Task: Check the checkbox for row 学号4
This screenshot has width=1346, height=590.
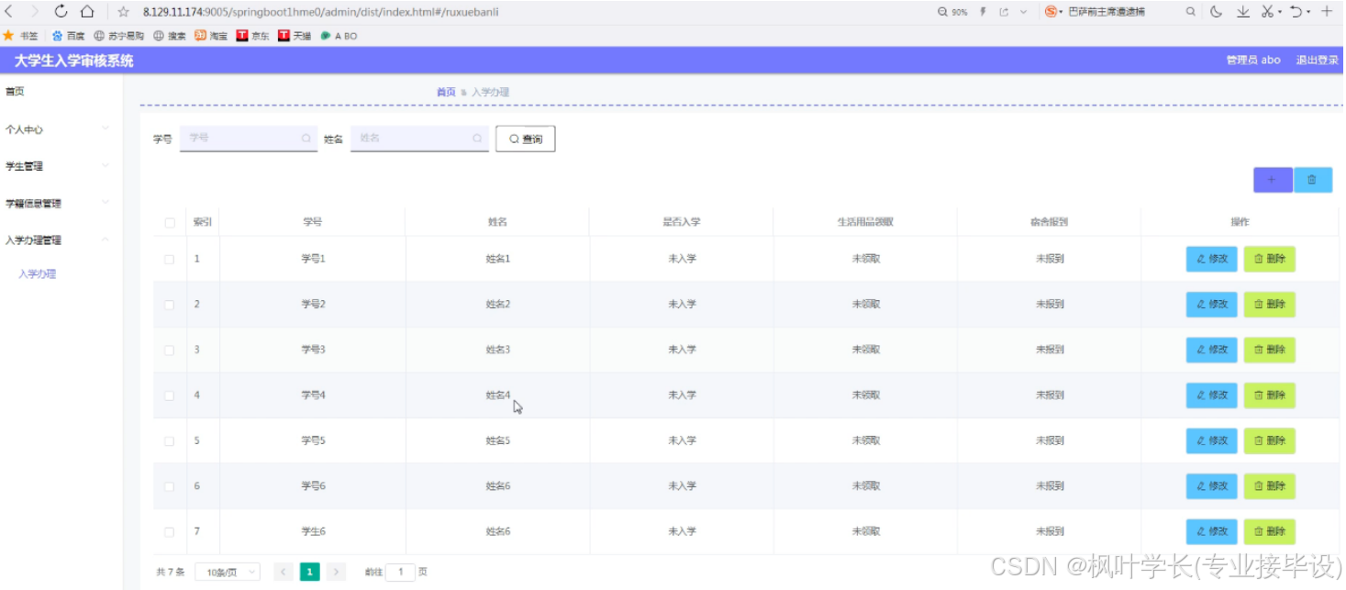Action: coord(169,395)
